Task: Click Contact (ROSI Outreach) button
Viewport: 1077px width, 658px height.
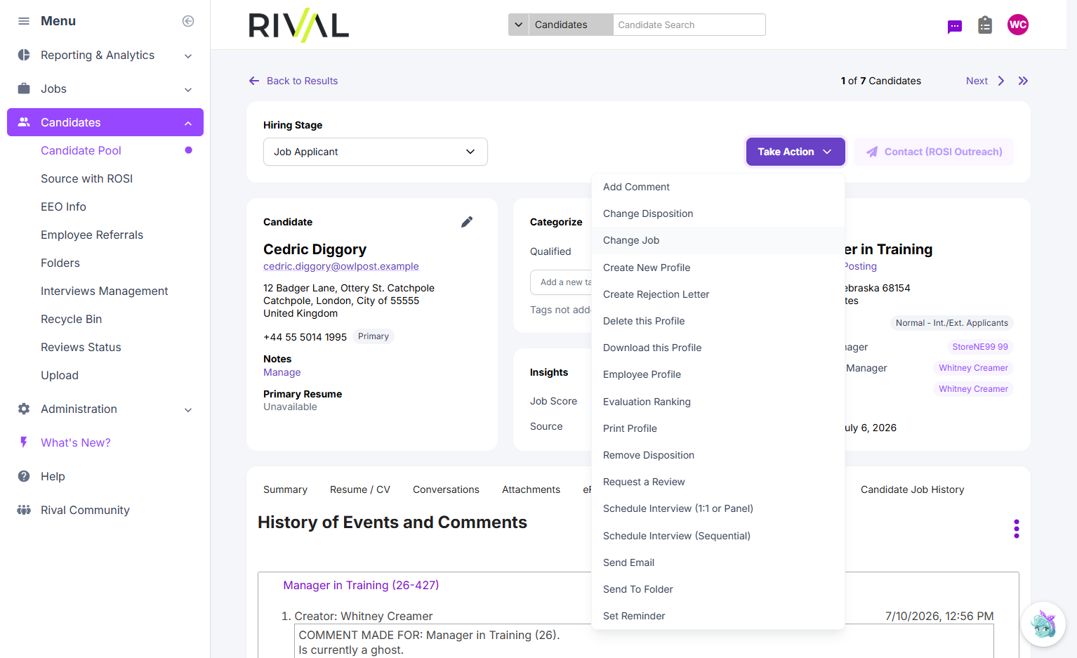Action: point(934,152)
